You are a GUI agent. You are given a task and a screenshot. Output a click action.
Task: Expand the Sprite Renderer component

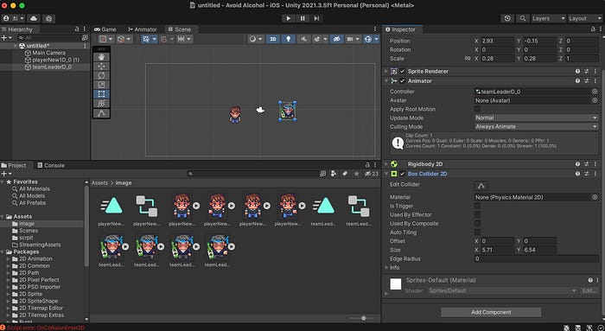[386, 72]
